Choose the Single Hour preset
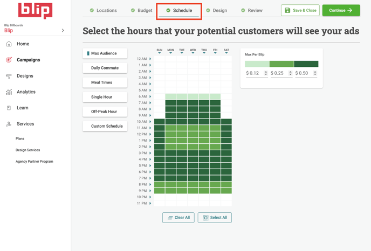The height and width of the screenshot is (251, 371). coord(105,97)
